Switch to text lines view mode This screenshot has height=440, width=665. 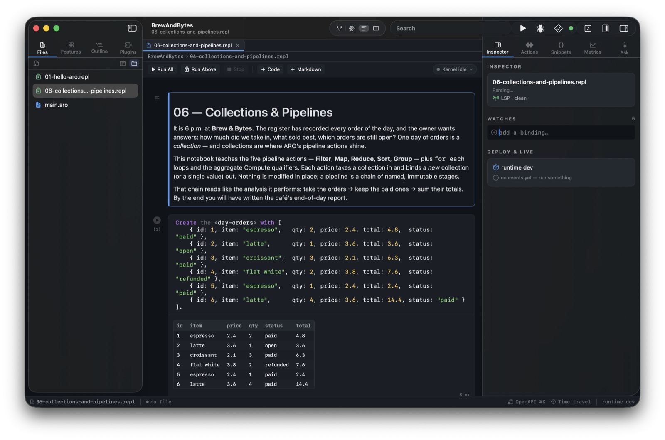click(x=364, y=28)
